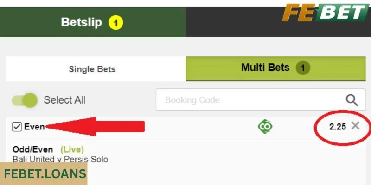Click the 2.25 odds value
The width and height of the screenshot is (371, 185).
click(x=338, y=127)
